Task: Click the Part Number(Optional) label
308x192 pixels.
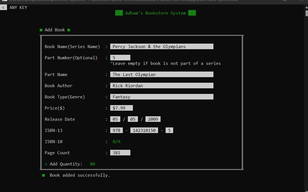Action: [x=71, y=58]
